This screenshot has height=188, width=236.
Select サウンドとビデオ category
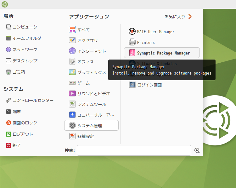(x=89, y=94)
